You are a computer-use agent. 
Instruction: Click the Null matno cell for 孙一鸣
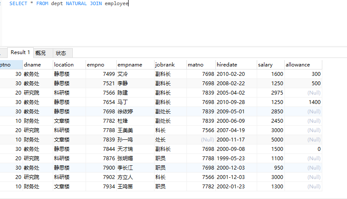[201, 140]
